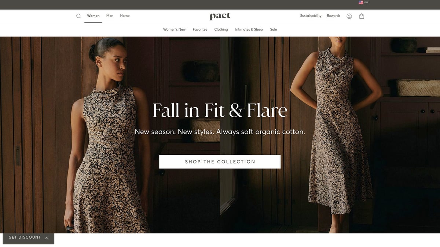440x247 pixels.
Task: Open the Sale menu item
Action: click(274, 29)
